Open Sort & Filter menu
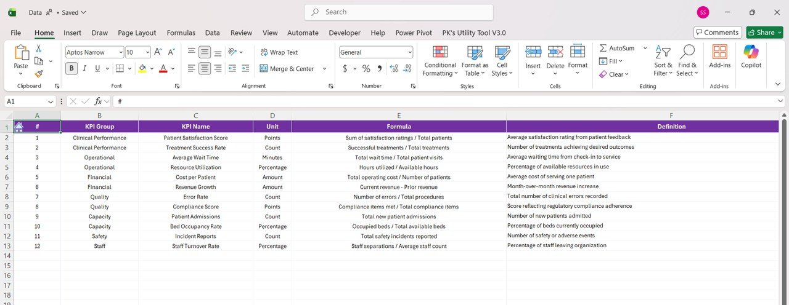 (663, 60)
